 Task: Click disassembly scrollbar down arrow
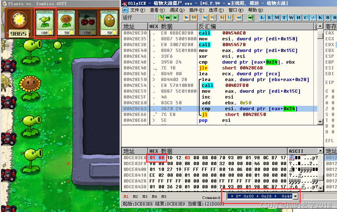point(320,122)
